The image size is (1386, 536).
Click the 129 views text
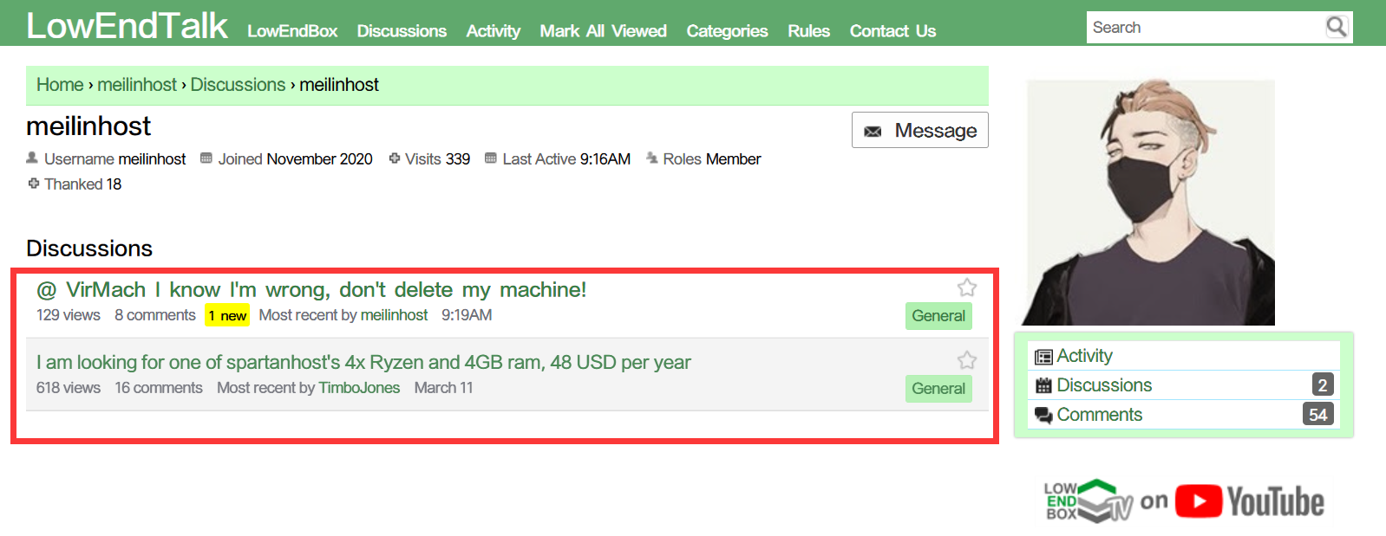click(69, 315)
